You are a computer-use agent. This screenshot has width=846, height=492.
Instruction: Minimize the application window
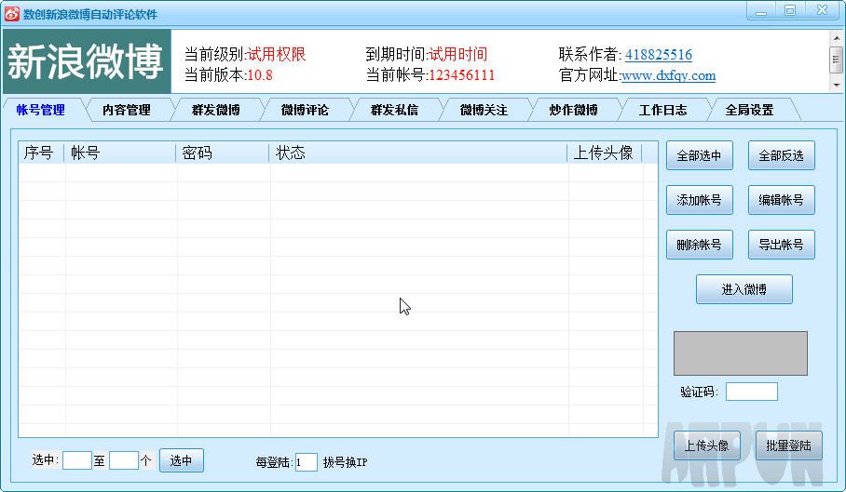[x=761, y=11]
